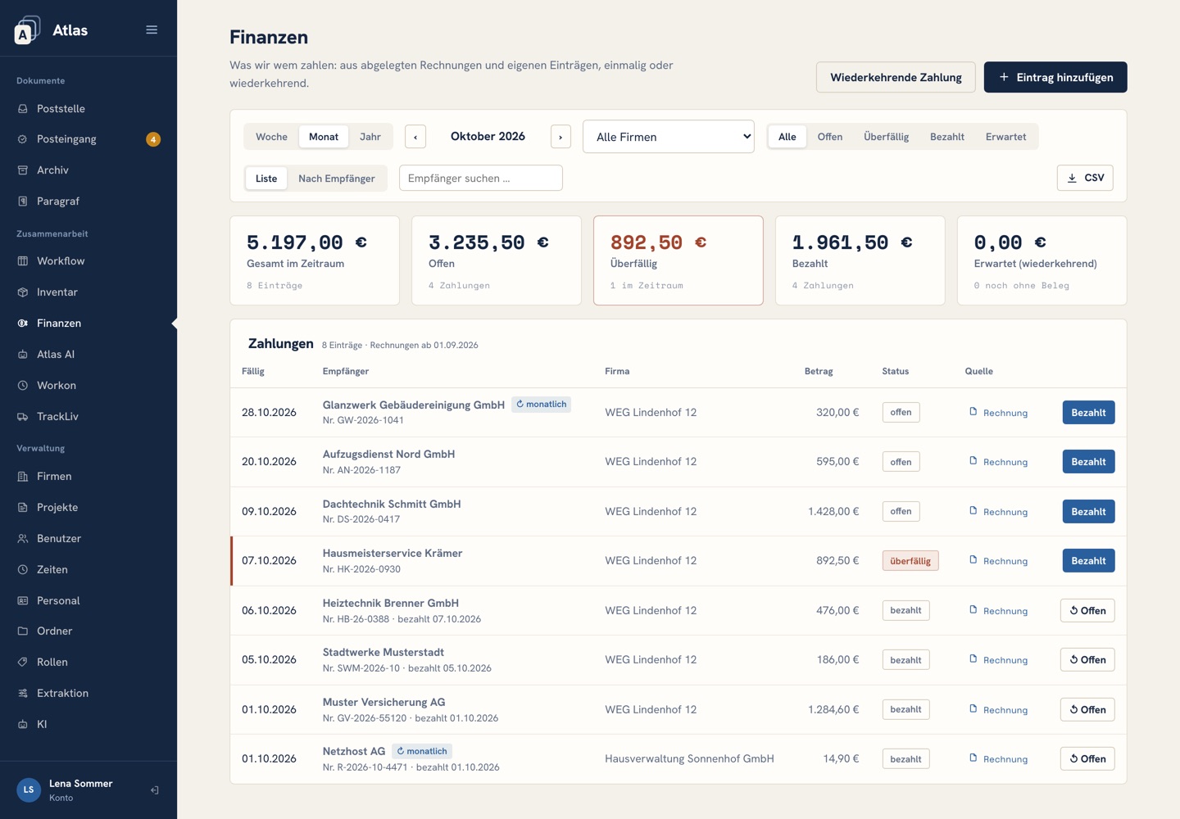This screenshot has width=1180, height=819.
Task: Open TrackLiv in sidebar
Action: pos(88,417)
